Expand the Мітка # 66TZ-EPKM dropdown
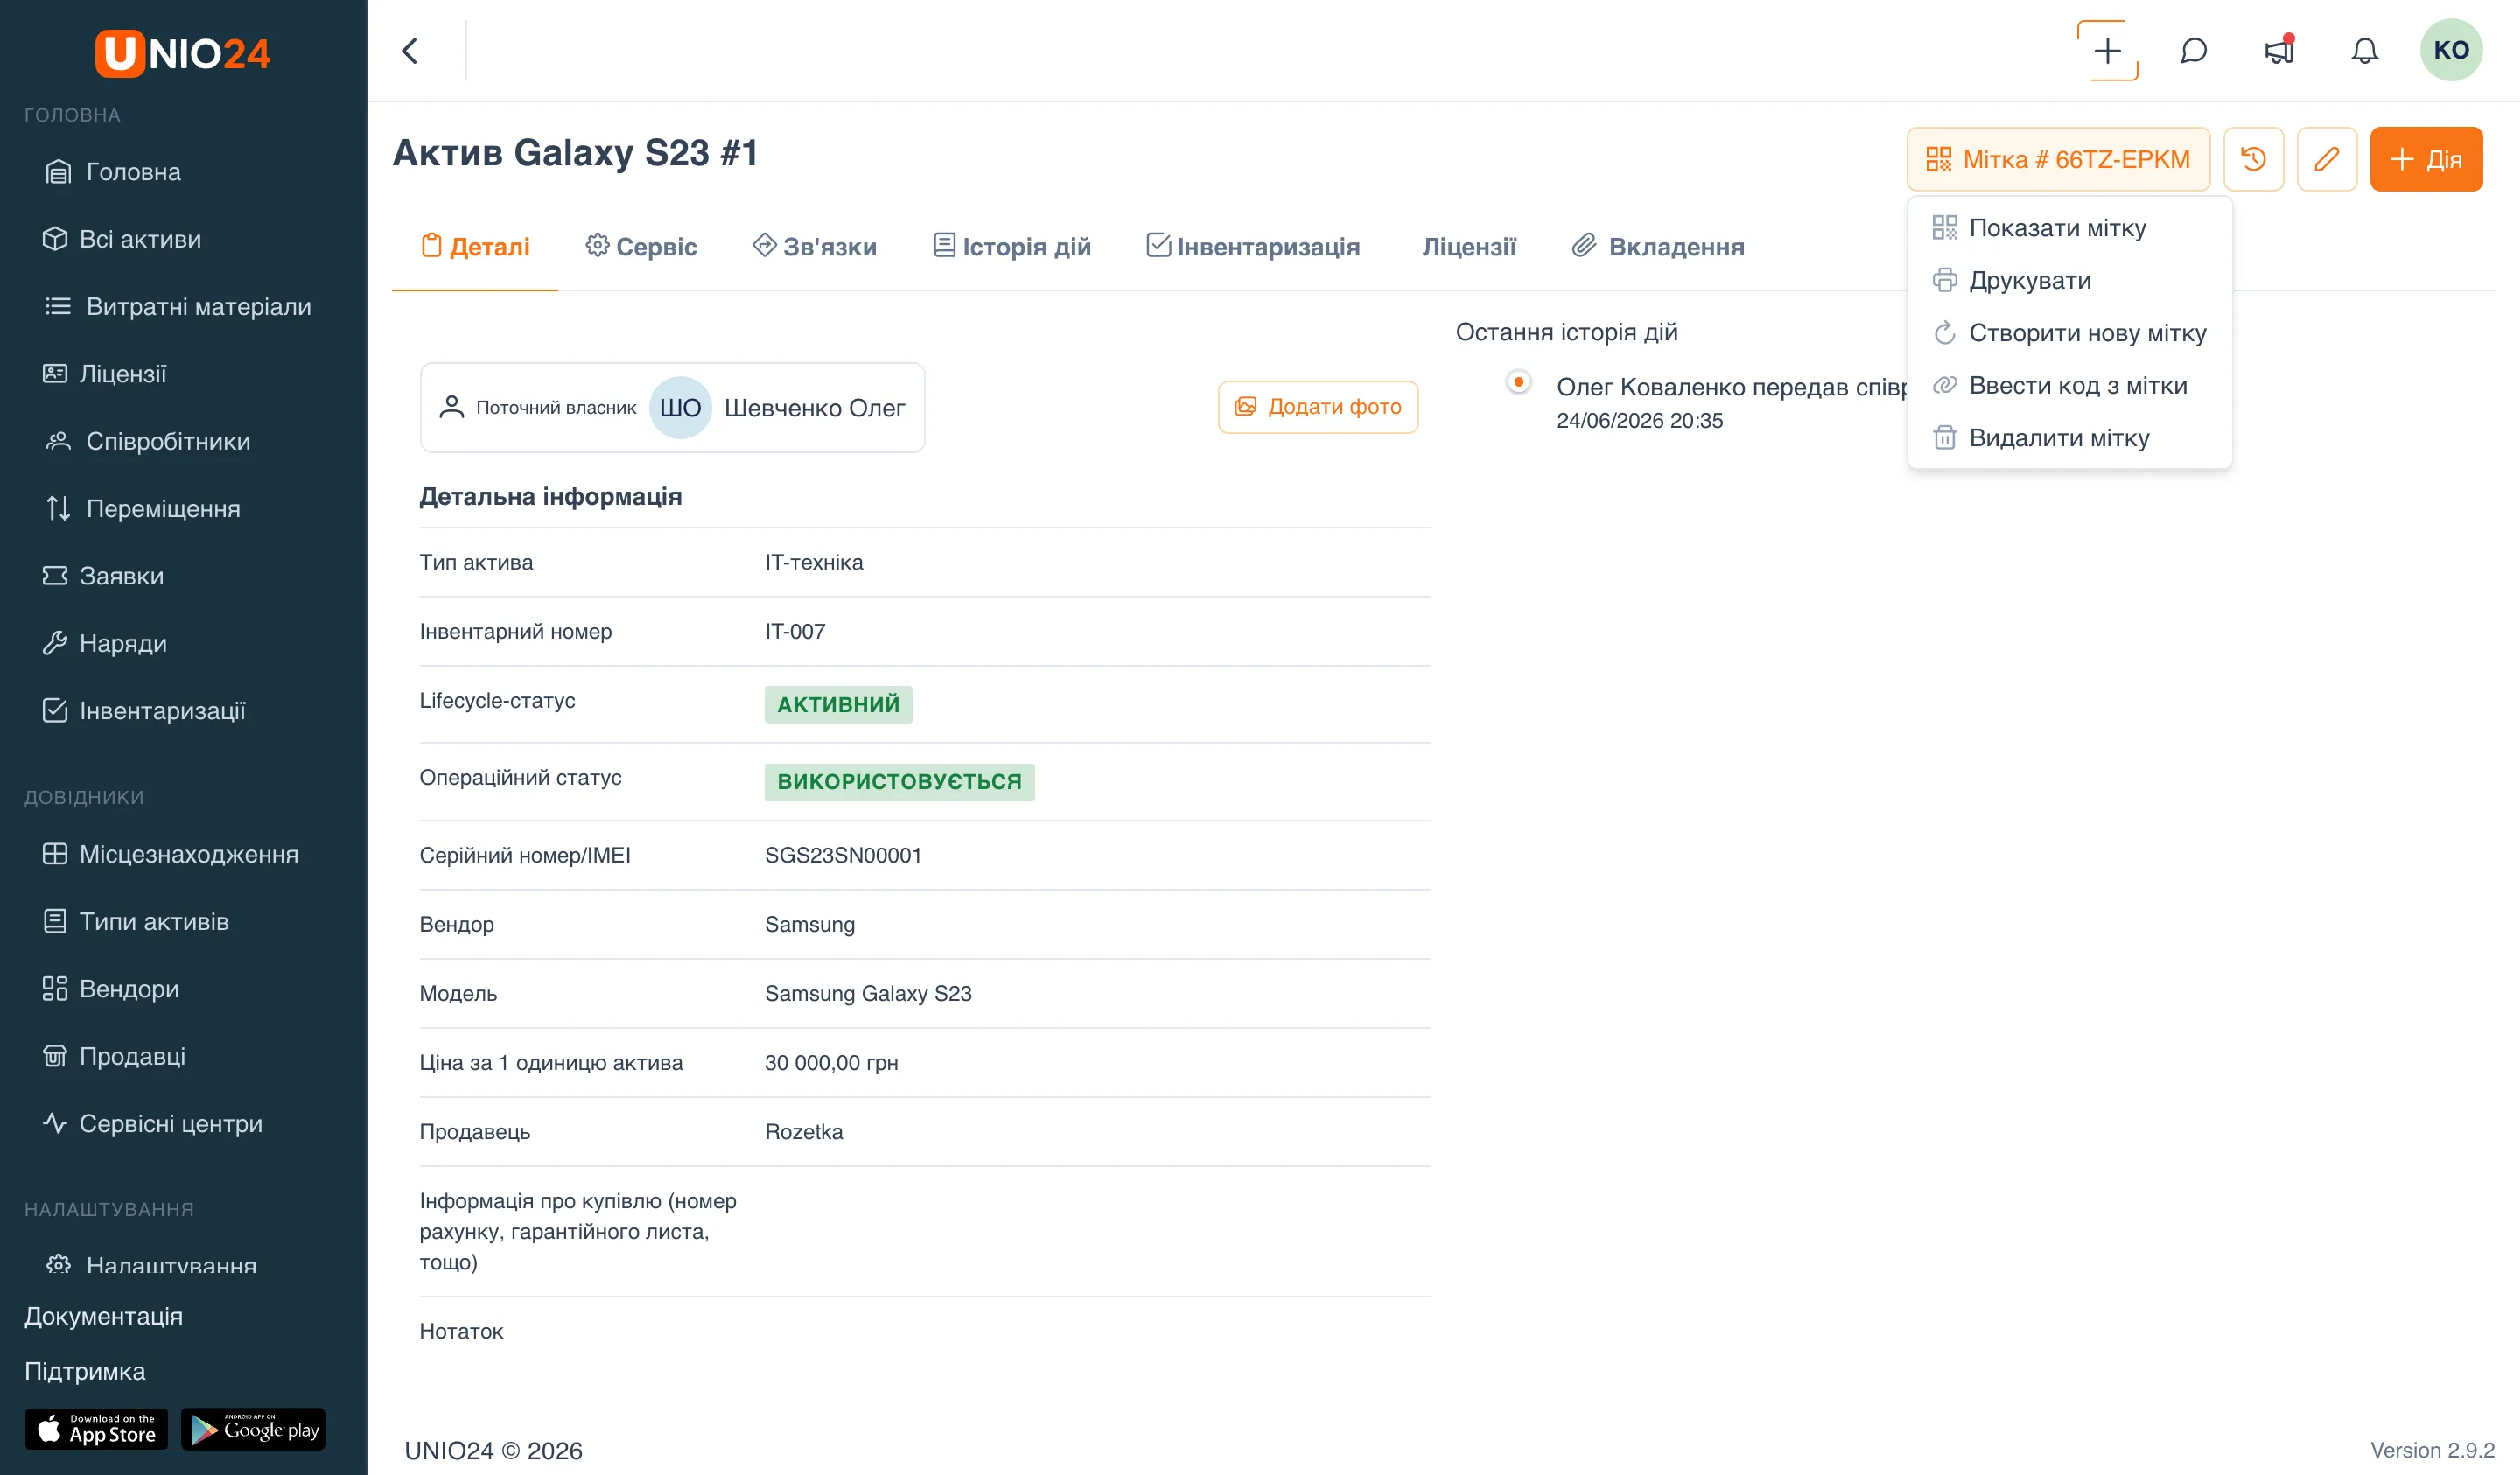This screenshot has width=2520, height=1475. [x=2058, y=159]
